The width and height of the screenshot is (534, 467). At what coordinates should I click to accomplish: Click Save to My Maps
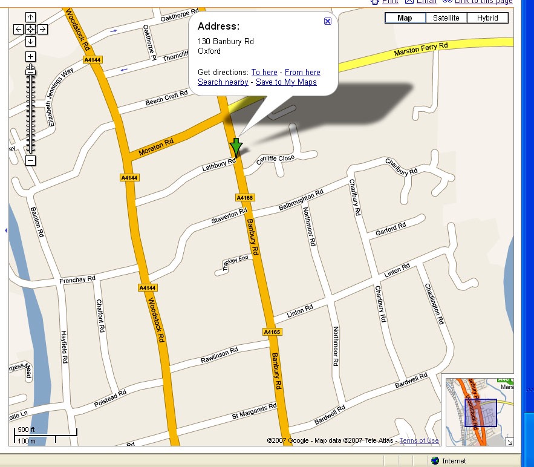coord(286,82)
